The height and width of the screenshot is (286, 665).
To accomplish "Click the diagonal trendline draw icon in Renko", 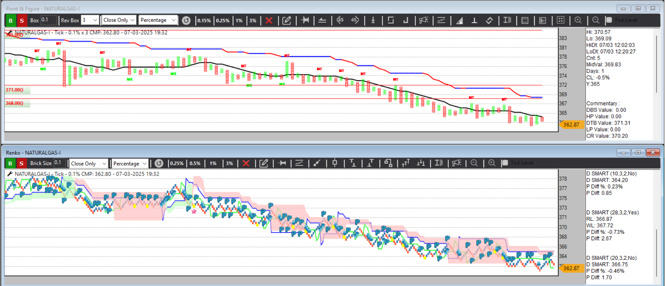I will (x=317, y=163).
